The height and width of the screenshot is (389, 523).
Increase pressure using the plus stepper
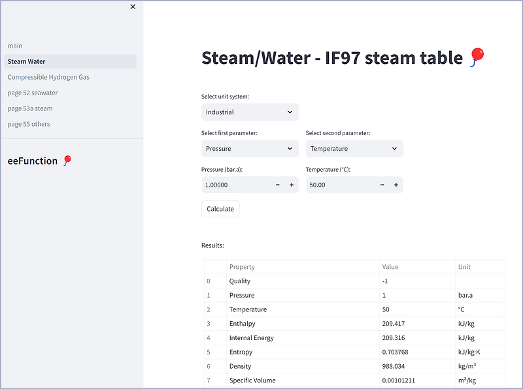click(x=292, y=185)
